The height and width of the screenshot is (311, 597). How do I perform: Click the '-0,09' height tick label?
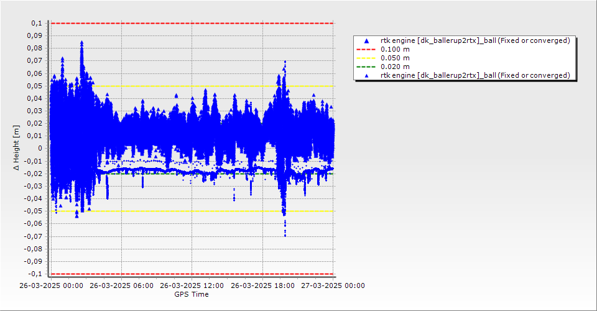(34, 261)
